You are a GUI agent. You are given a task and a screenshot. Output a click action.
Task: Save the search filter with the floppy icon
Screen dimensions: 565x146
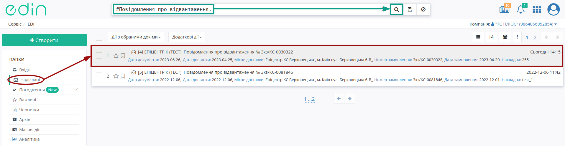[410, 9]
